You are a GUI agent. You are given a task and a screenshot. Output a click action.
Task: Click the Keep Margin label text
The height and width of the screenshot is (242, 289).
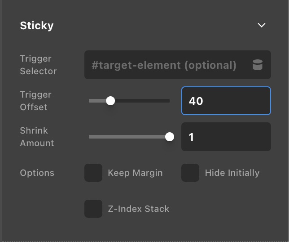click(135, 173)
